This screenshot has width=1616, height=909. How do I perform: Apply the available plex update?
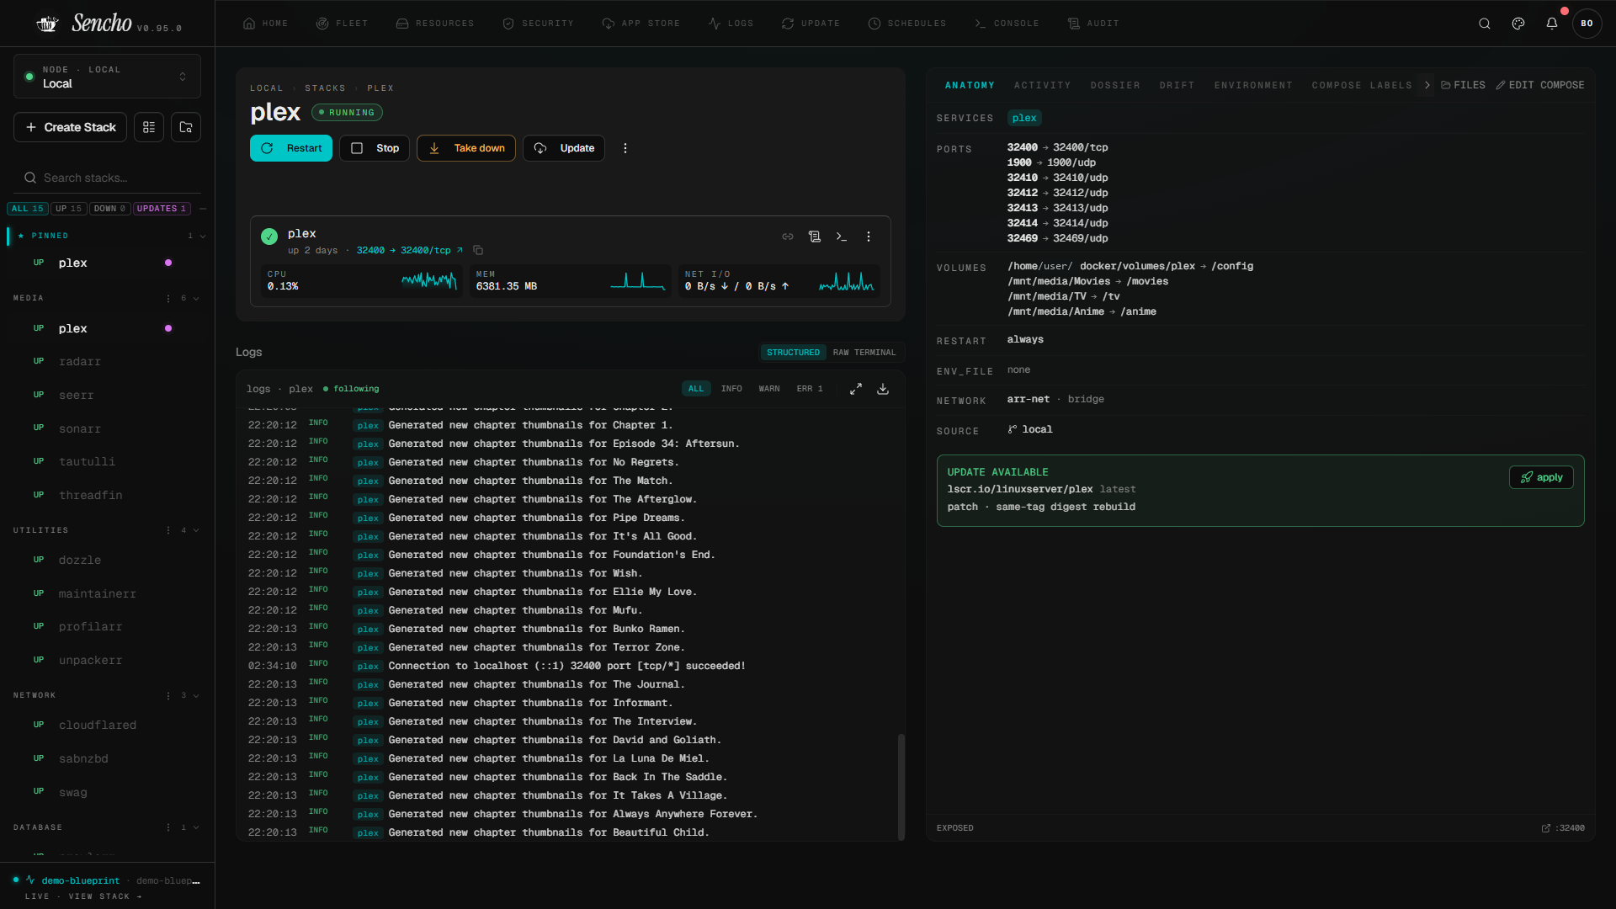(x=1541, y=477)
